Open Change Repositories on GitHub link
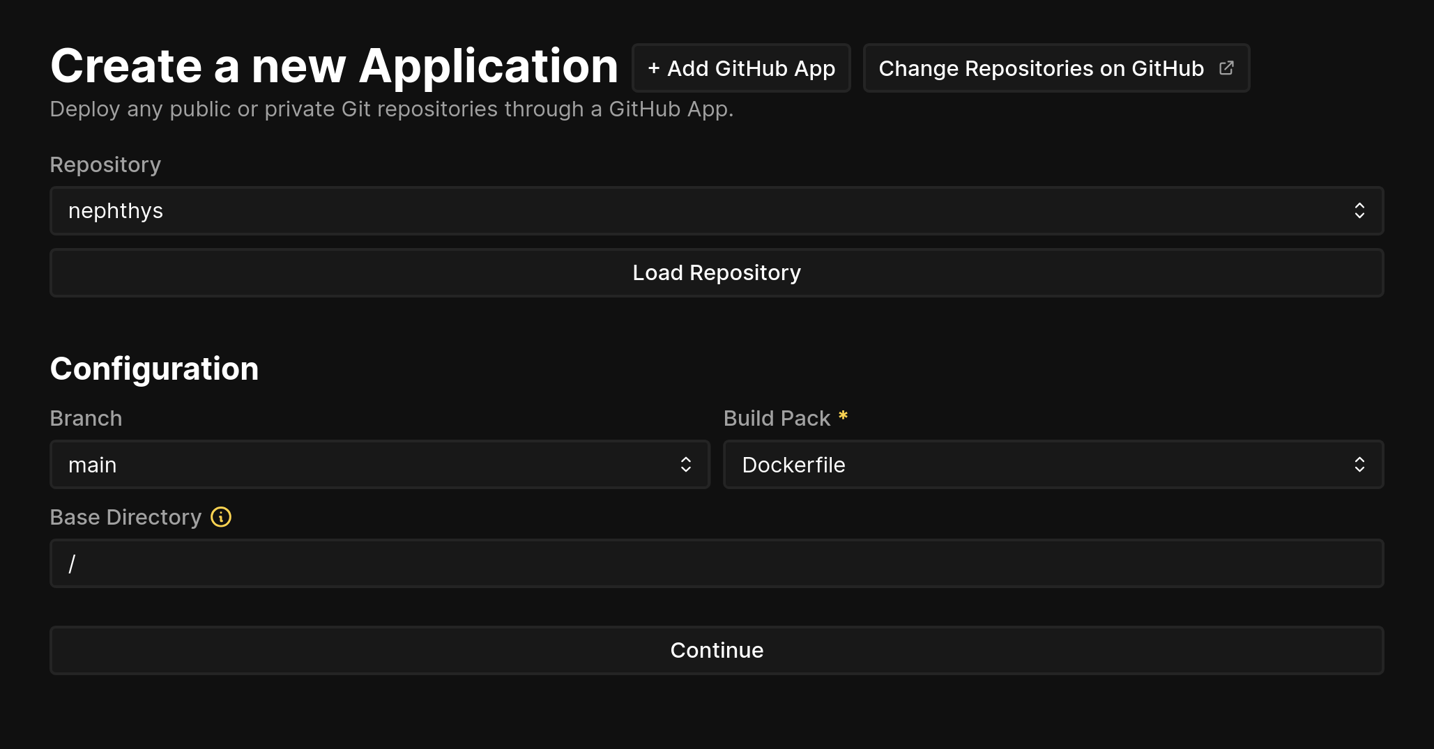The width and height of the screenshot is (1434, 749). tap(1042, 68)
